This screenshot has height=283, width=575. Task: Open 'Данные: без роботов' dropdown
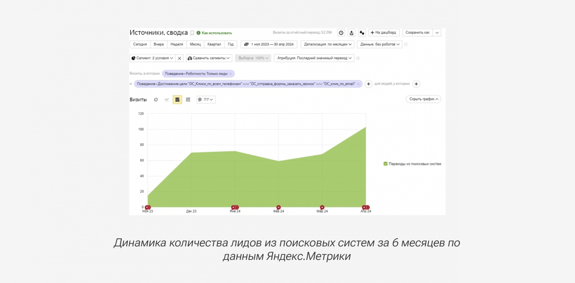(379, 44)
